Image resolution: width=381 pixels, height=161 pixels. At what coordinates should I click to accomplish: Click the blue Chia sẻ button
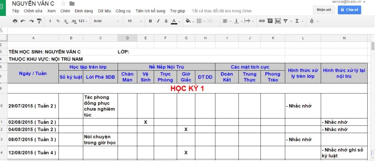coord(349,10)
